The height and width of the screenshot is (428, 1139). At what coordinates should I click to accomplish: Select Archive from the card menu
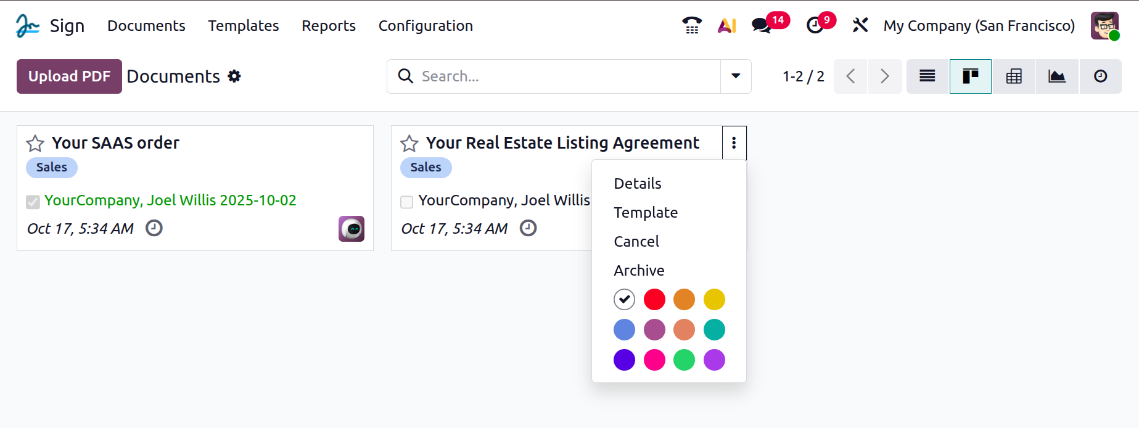639,270
